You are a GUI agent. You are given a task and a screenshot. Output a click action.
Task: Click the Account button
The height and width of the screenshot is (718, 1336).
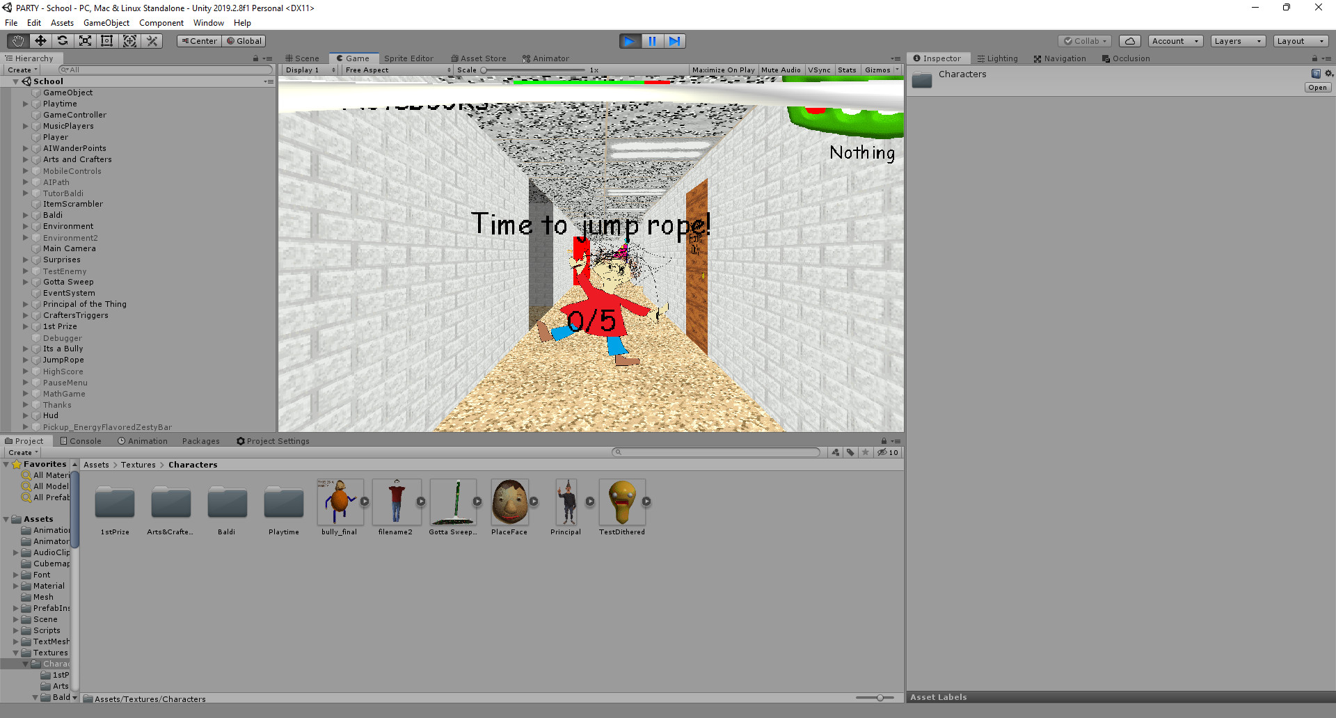(1175, 41)
